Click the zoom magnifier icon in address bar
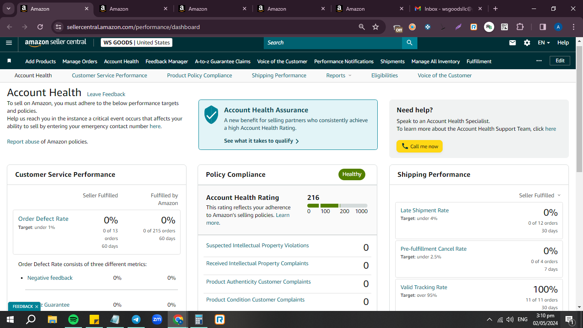The image size is (583, 328). point(362,27)
